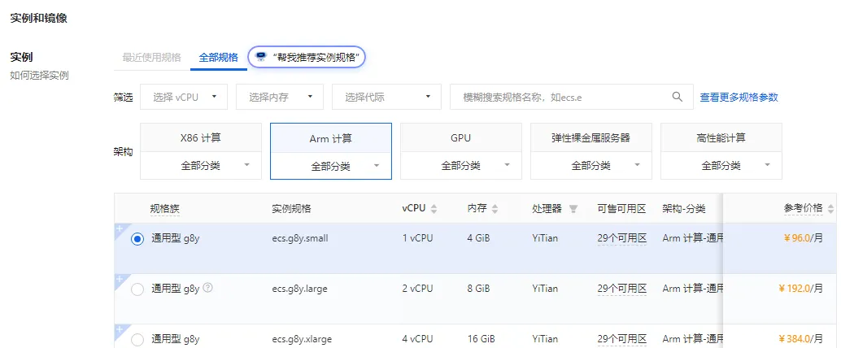Click 29个可用区 in ecs.g8y.large row

click(621, 289)
